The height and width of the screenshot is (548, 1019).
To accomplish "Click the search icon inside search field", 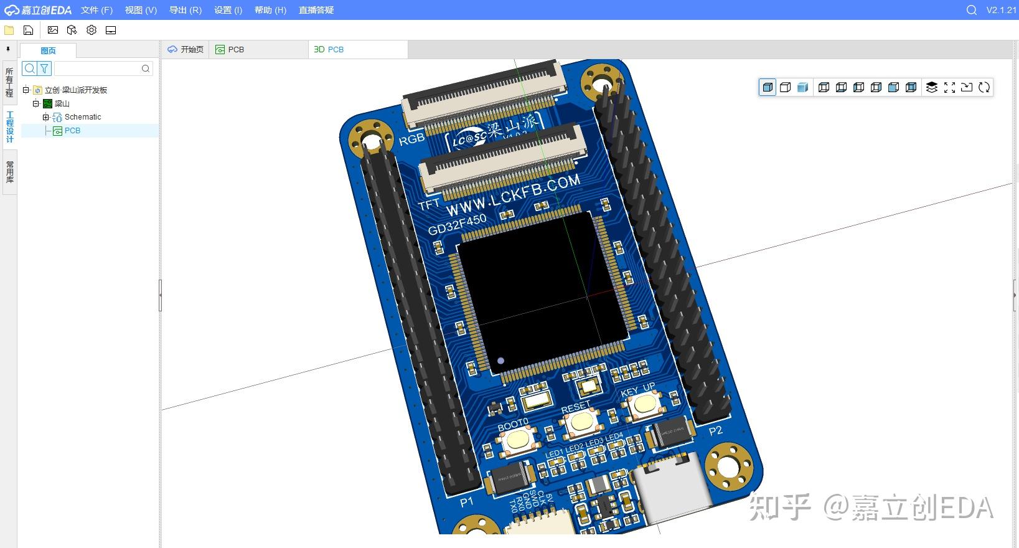I will 146,68.
